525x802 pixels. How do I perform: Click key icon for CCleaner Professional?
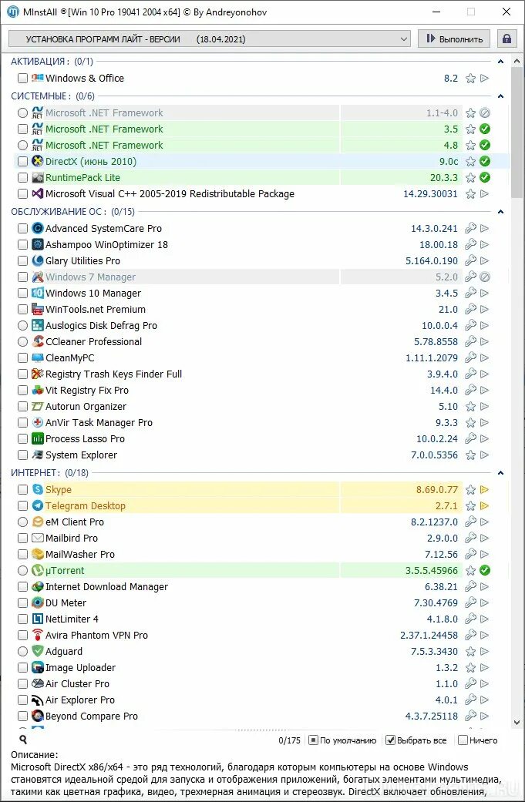pos(470,341)
